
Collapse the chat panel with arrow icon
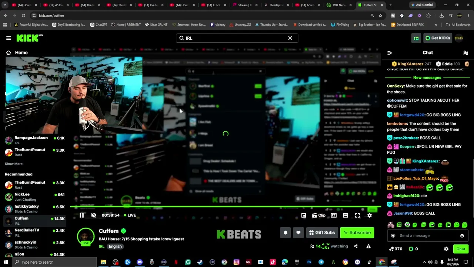390,53
